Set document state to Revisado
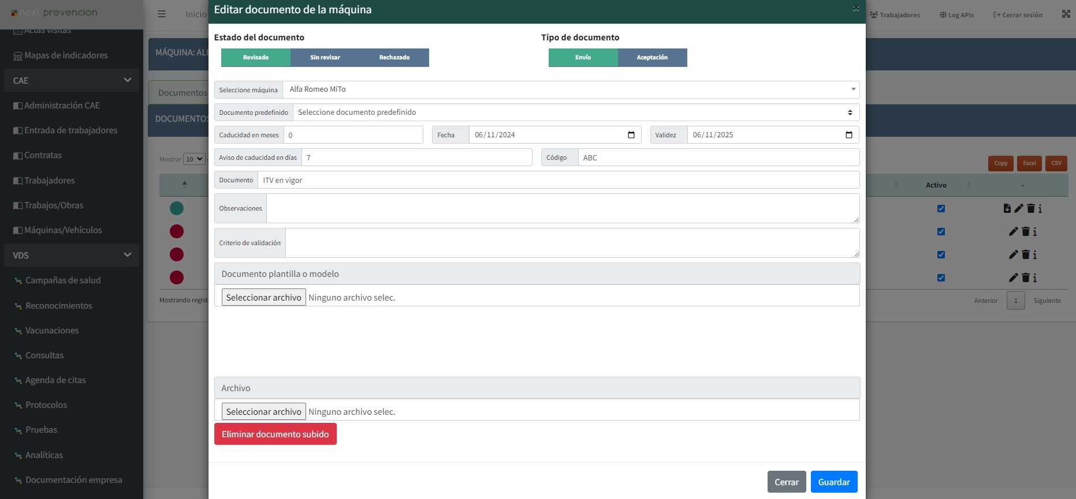 point(256,58)
